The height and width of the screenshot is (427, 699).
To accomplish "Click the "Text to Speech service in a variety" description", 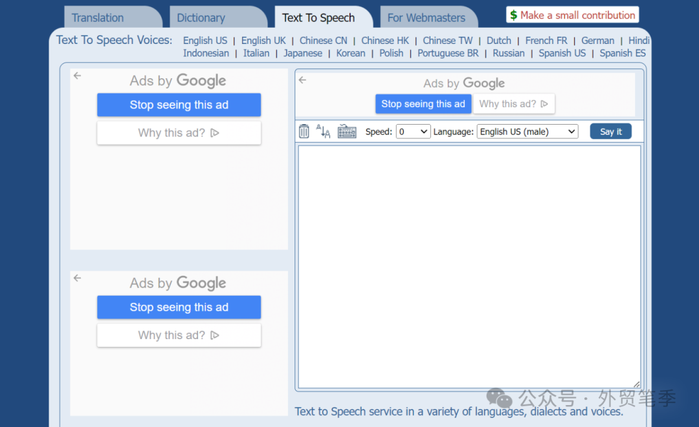I will coord(459,411).
